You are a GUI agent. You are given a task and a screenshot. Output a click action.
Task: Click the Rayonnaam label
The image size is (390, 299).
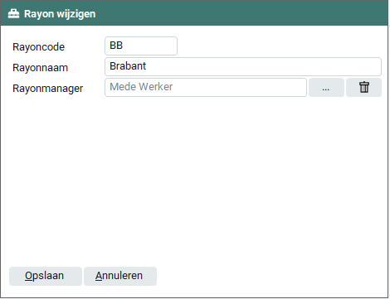[40, 68]
